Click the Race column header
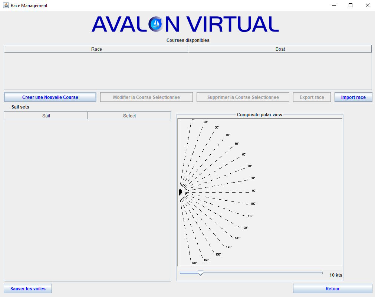Image resolution: width=375 pixels, height=297 pixels. click(x=96, y=49)
